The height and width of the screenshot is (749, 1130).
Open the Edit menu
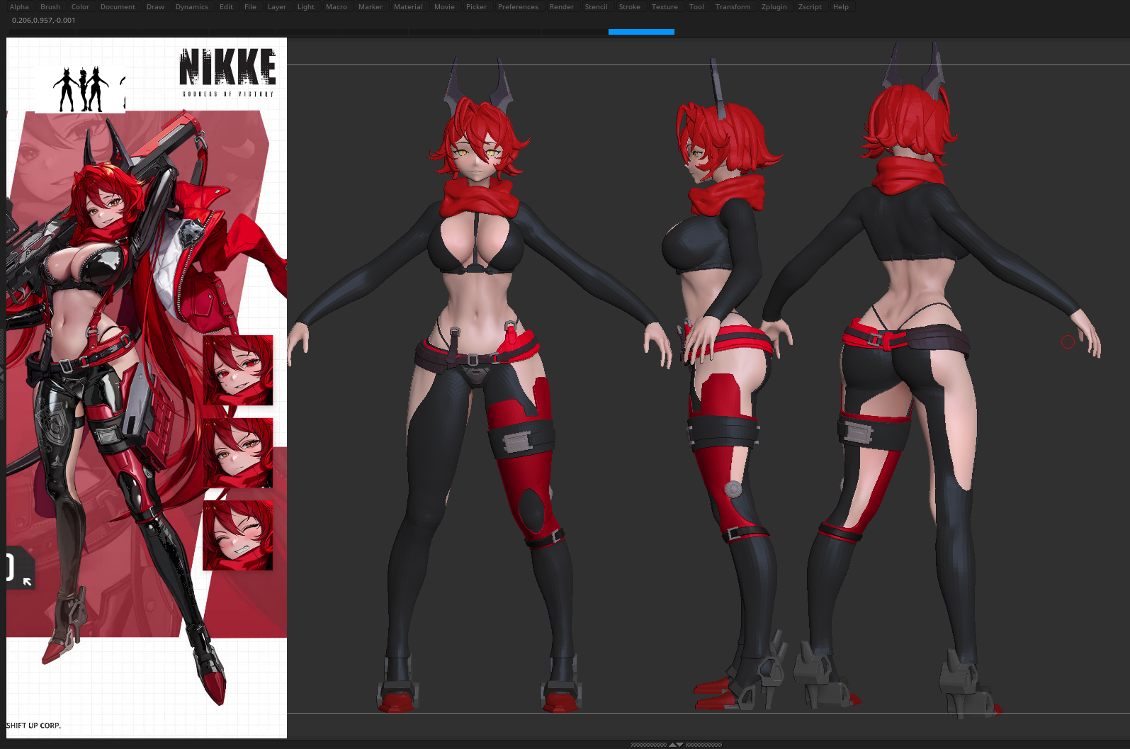(x=226, y=7)
